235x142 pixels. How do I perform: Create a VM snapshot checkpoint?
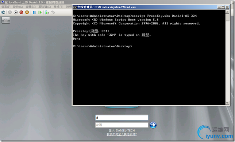pyautogui.click(x=47, y=12)
